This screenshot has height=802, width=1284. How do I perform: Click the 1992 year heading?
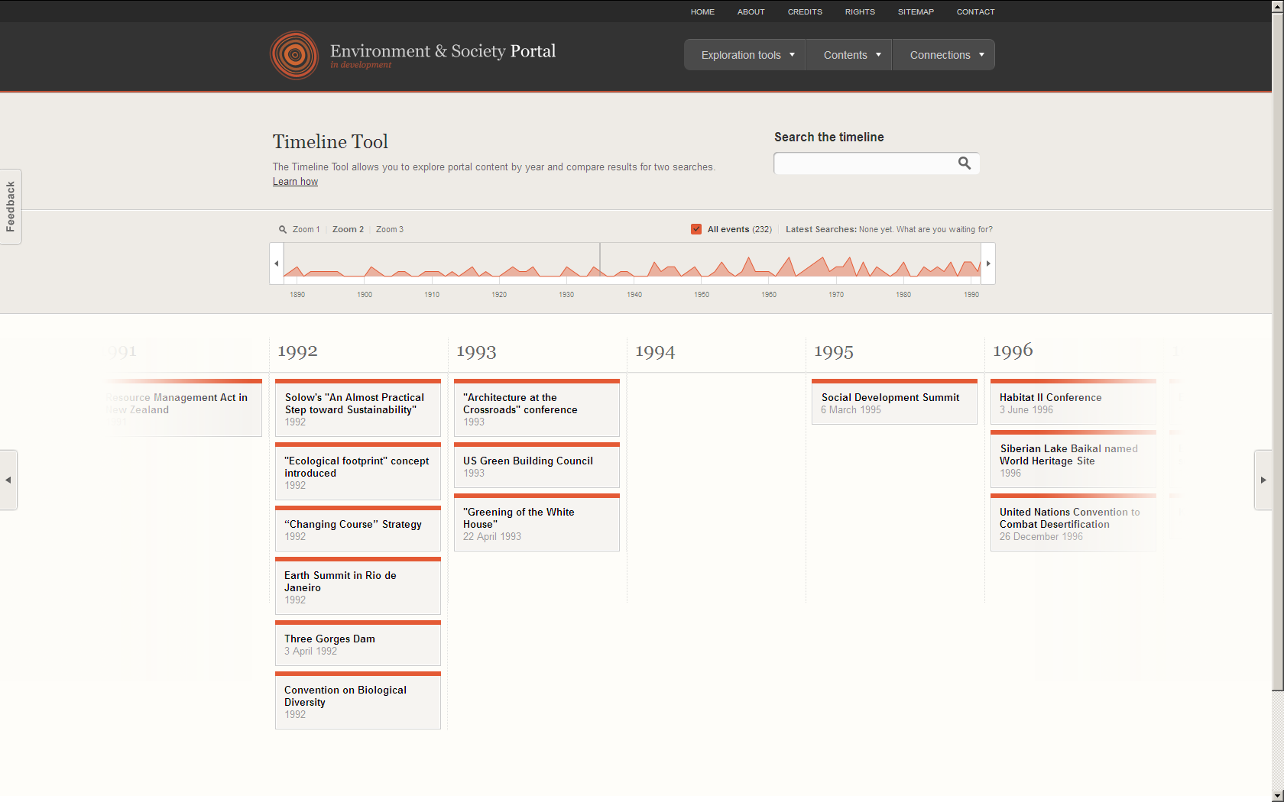pos(297,351)
